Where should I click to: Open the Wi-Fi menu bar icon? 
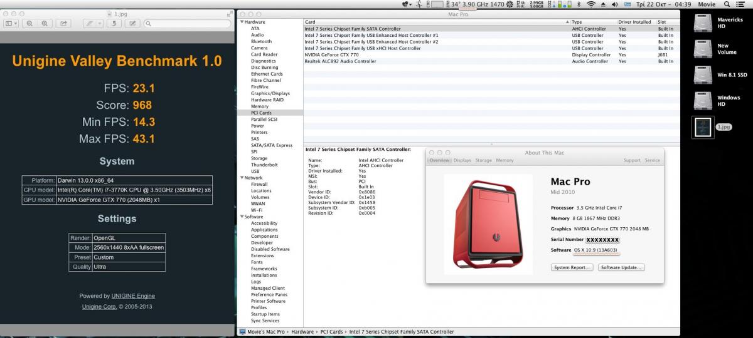[x=590, y=4]
